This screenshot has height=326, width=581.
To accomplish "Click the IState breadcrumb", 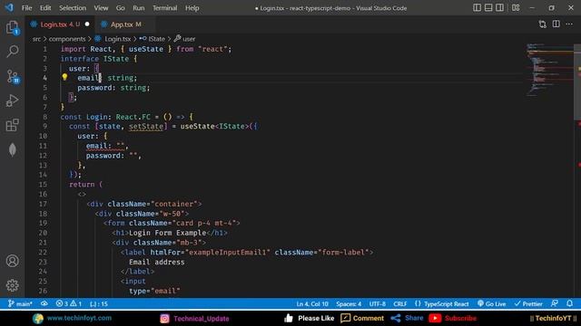I will (x=157, y=39).
